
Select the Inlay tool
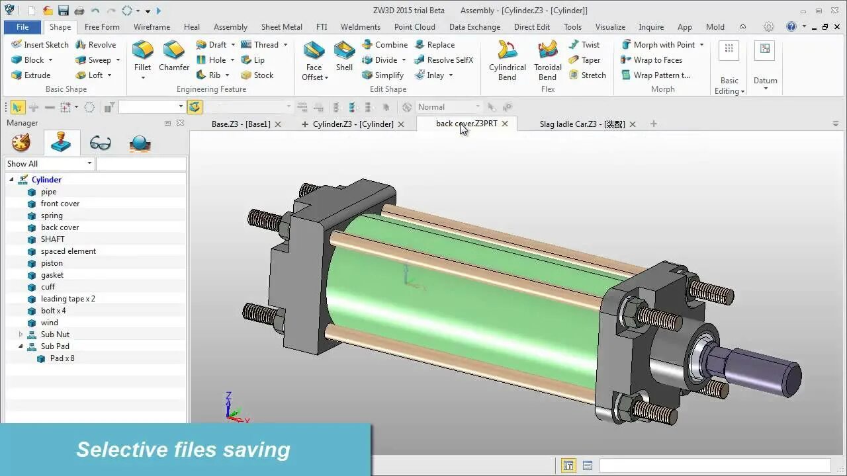point(429,75)
